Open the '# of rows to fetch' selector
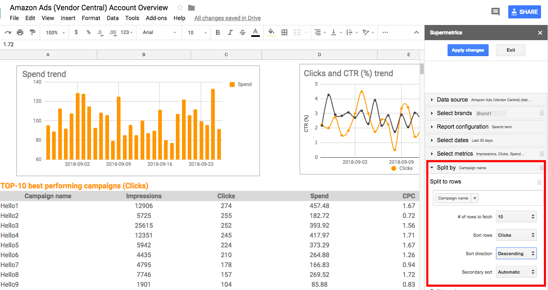The image size is (548, 290). [x=516, y=217]
